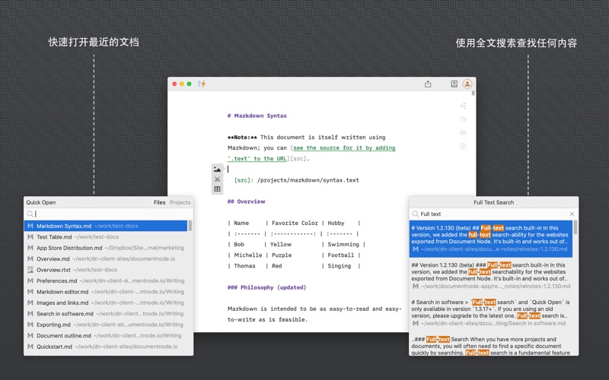Open the document panel icon in the toolbar
This screenshot has width=609, height=380.
click(x=454, y=84)
